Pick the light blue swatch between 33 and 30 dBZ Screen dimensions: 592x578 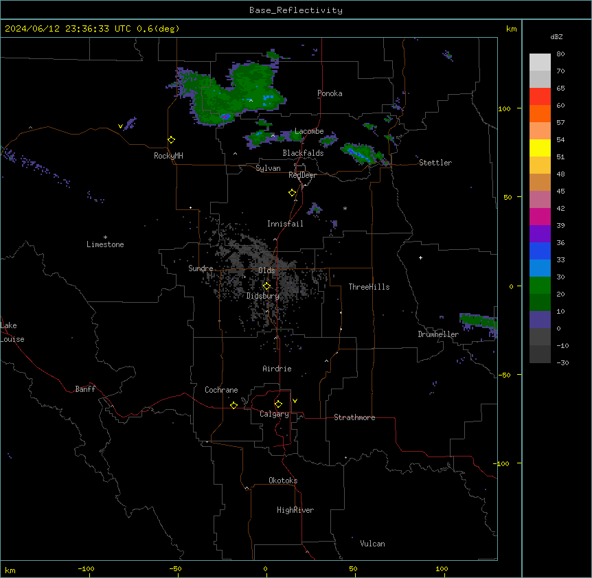[x=540, y=268]
